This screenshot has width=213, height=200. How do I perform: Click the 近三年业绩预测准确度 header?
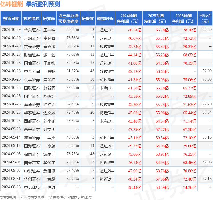pos(68,19)
